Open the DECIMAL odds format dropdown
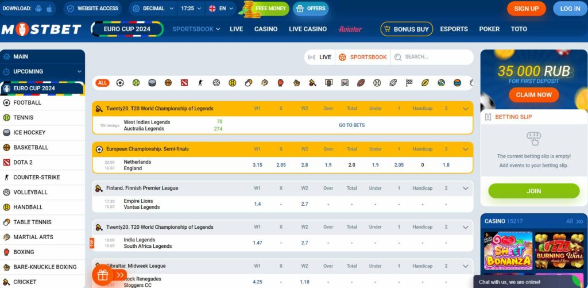588x288 pixels. pos(153,8)
